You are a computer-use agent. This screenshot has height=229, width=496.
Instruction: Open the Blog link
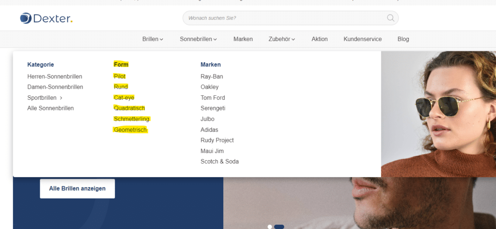click(x=403, y=39)
